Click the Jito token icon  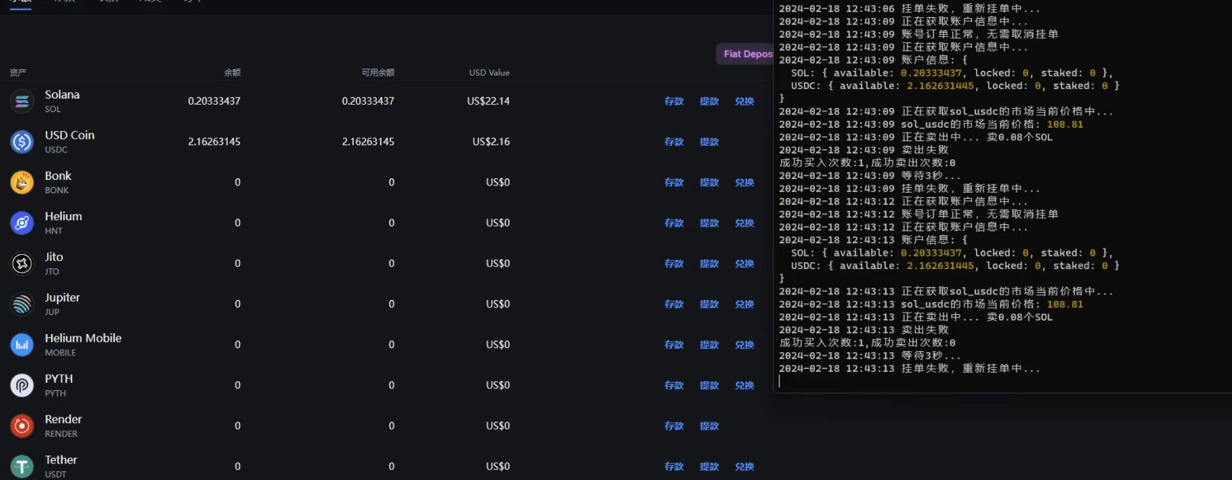point(22,263)
